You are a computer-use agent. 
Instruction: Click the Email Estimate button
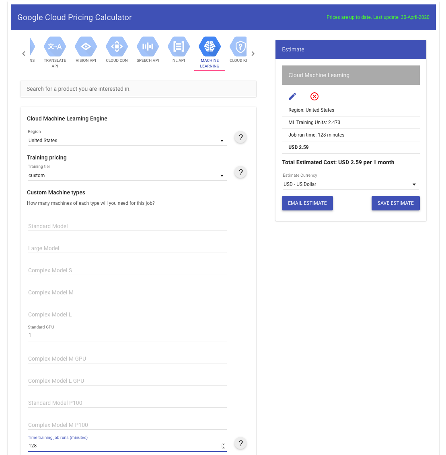307,203
